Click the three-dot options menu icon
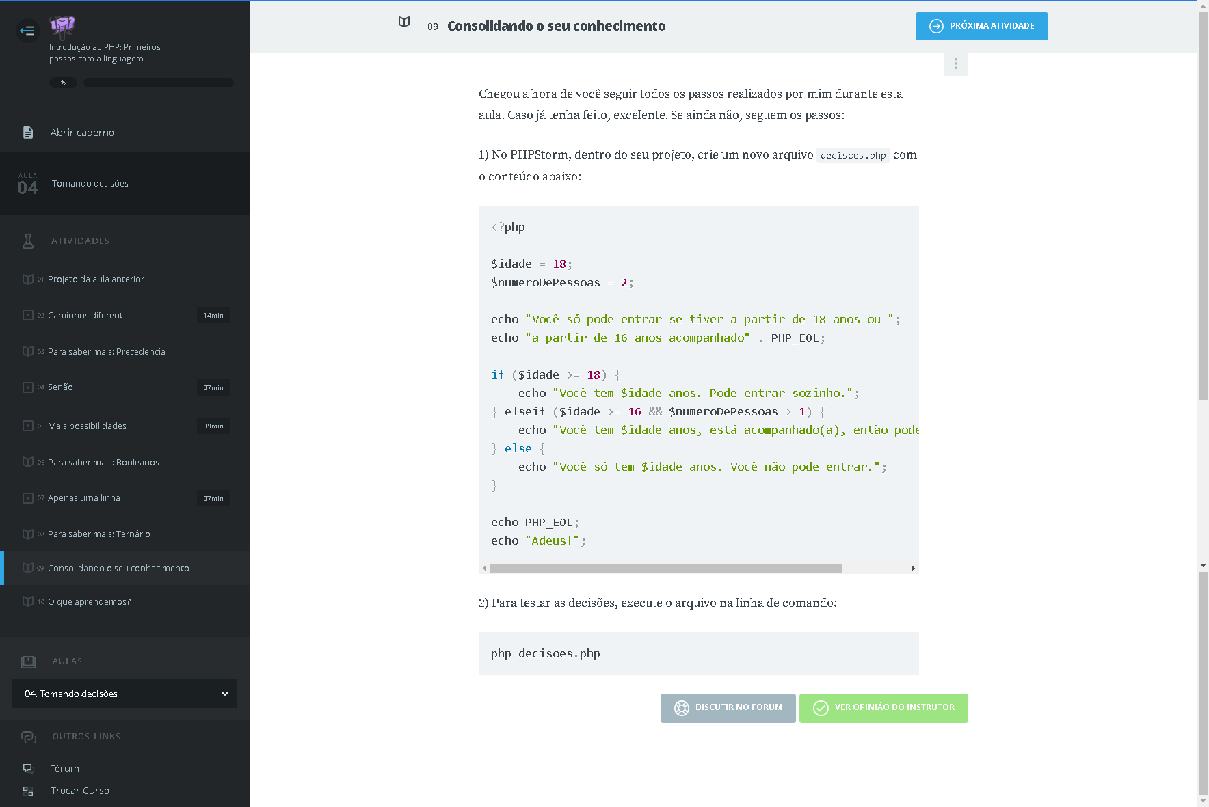Viewport: 1209px width, 807px height. pyautogui.click(x=955, y=64)
